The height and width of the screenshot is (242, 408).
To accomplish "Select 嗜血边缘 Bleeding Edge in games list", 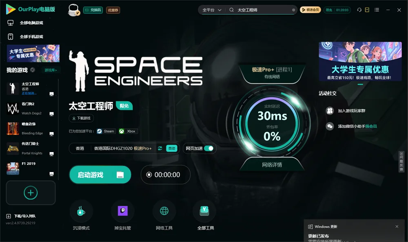I will tap(31, 128).
